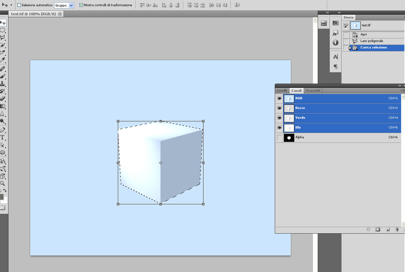Switch to the Livelli tab
This screenshot has height=272, width=405.
(282, 90)
